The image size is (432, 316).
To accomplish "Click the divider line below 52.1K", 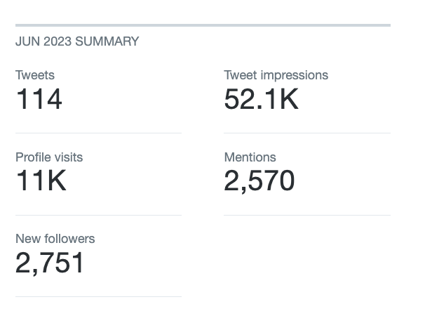I will (x=306, y=133).
